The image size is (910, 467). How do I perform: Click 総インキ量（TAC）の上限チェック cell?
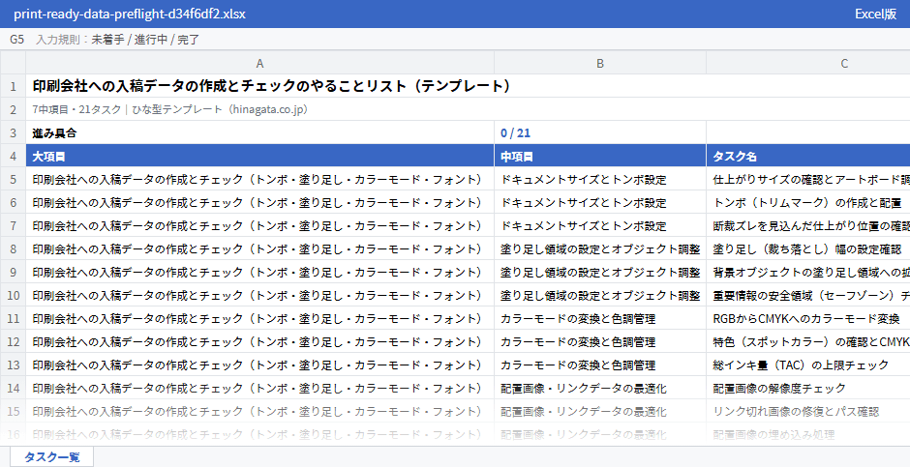click(x=807, y=365)
